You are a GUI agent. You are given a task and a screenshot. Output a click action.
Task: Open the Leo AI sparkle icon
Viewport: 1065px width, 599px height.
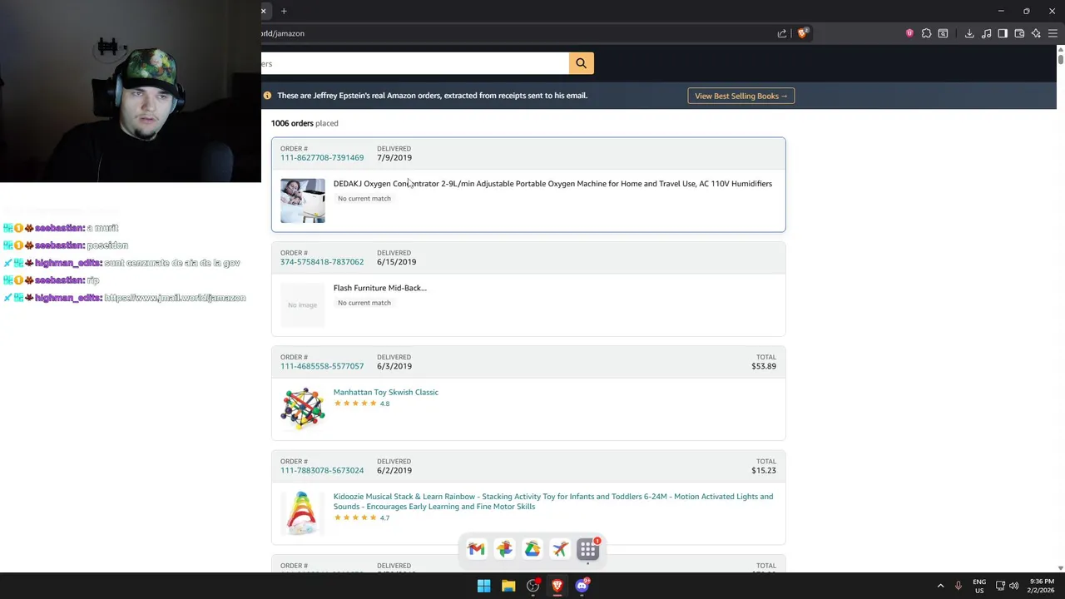tap(1036, 33)
